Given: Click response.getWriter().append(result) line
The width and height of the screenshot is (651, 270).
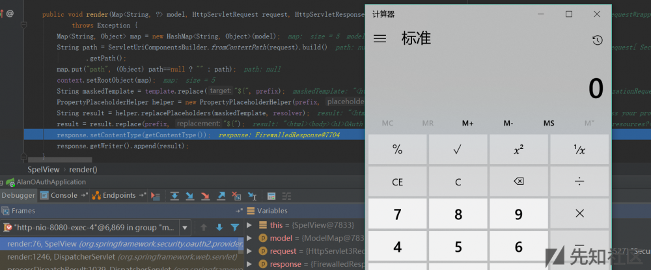Looking at the screenshot, I should click(123, 146).
